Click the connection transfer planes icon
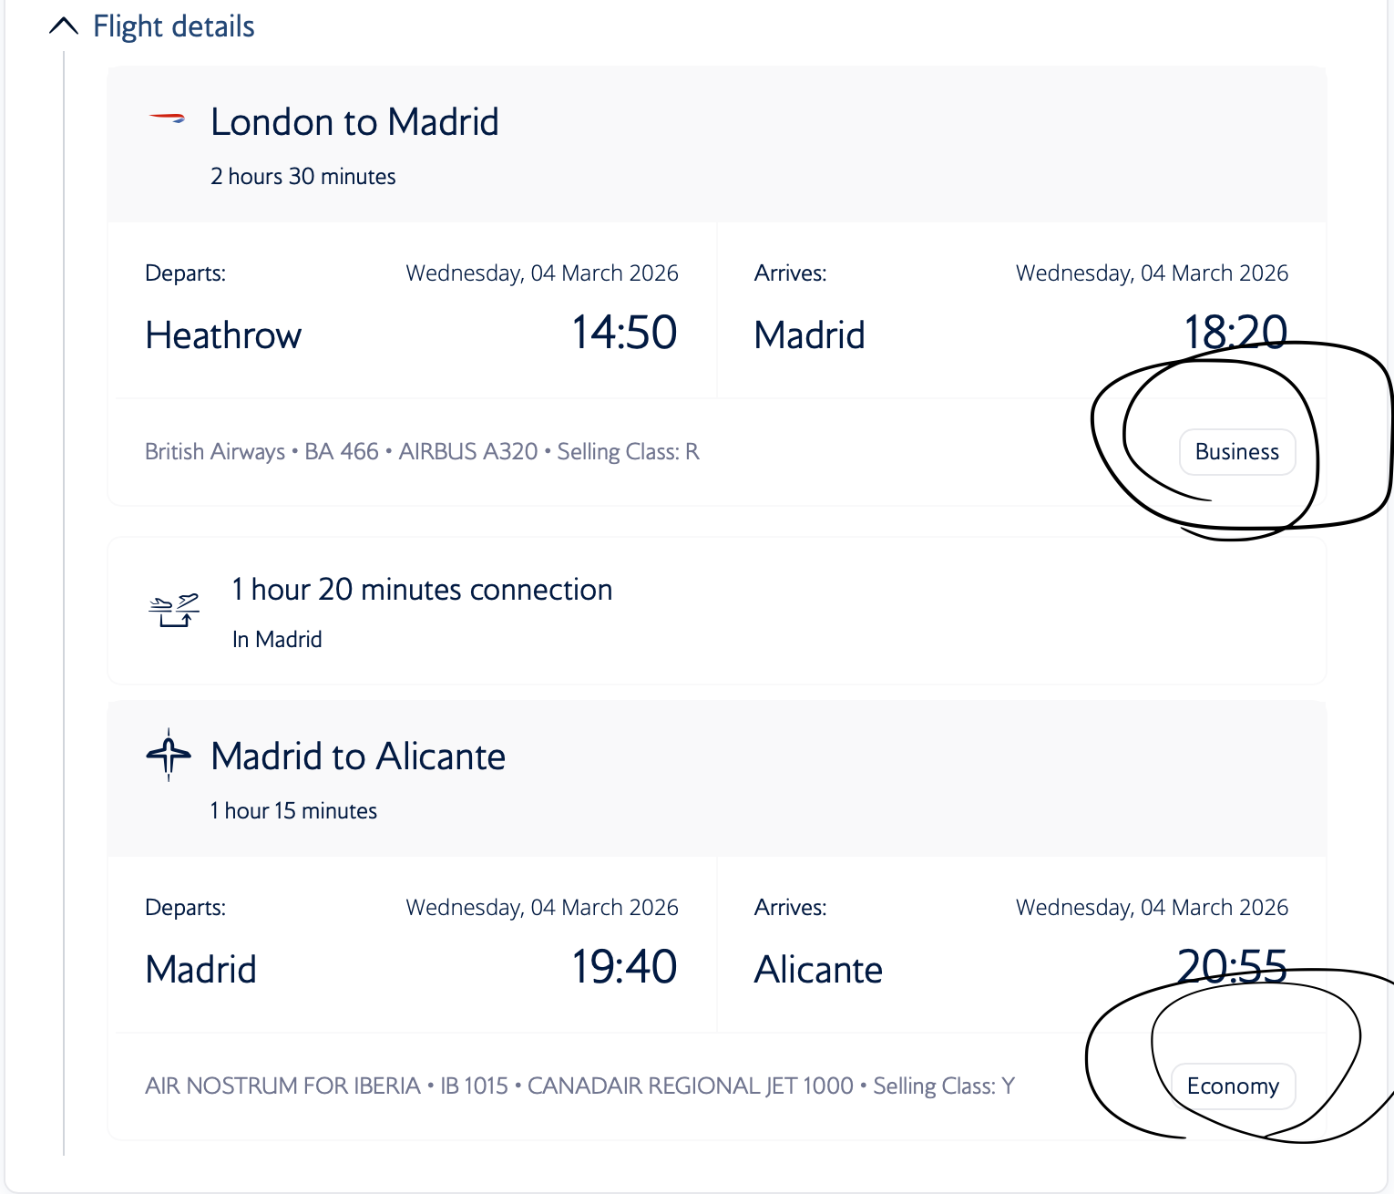Viewport: 1394px width, 1194px height. click(173, 610)
